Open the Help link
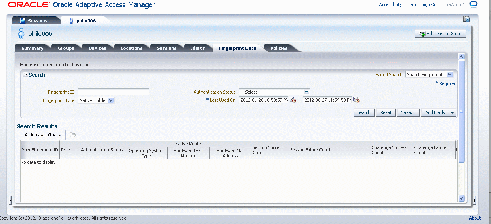The width and height of the screenshot is (491, 224). 412,4
